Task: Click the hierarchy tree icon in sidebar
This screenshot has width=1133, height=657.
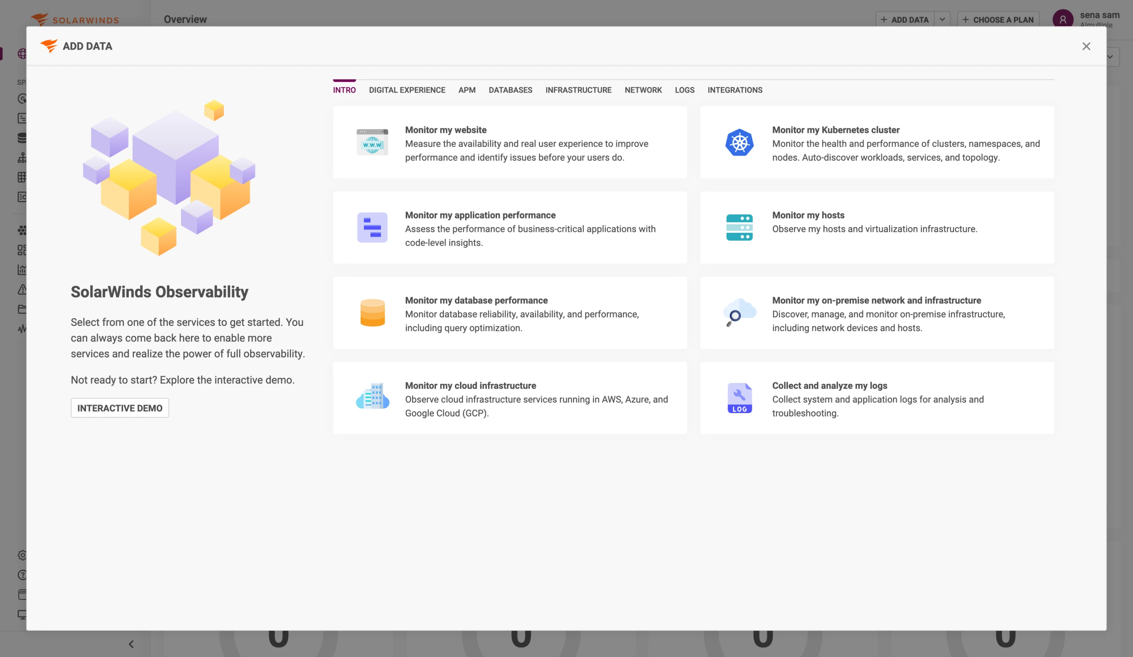Action: 22,158
